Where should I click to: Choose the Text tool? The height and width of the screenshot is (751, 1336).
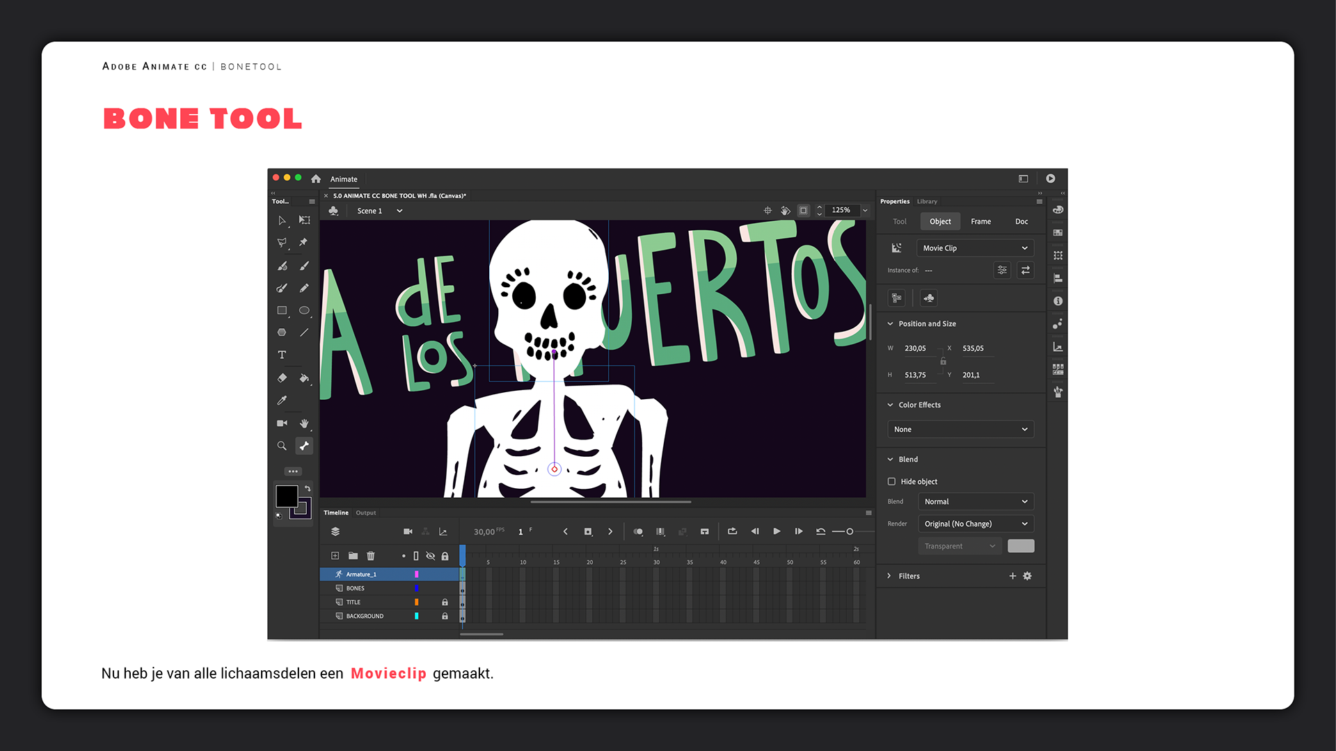coord(282,355)
